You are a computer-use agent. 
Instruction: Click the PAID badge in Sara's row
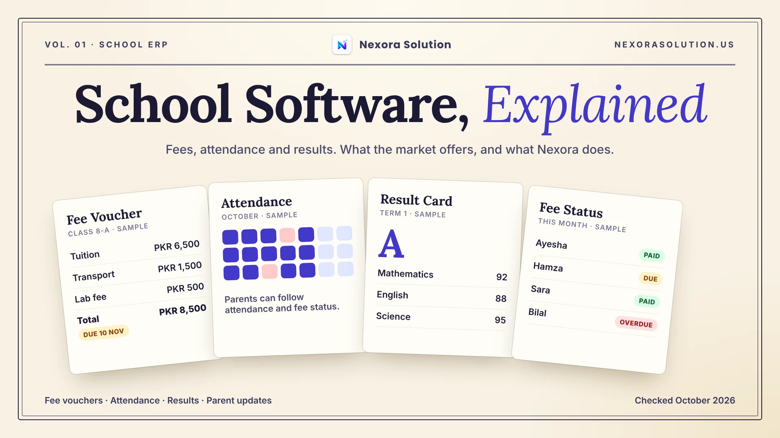647,301
